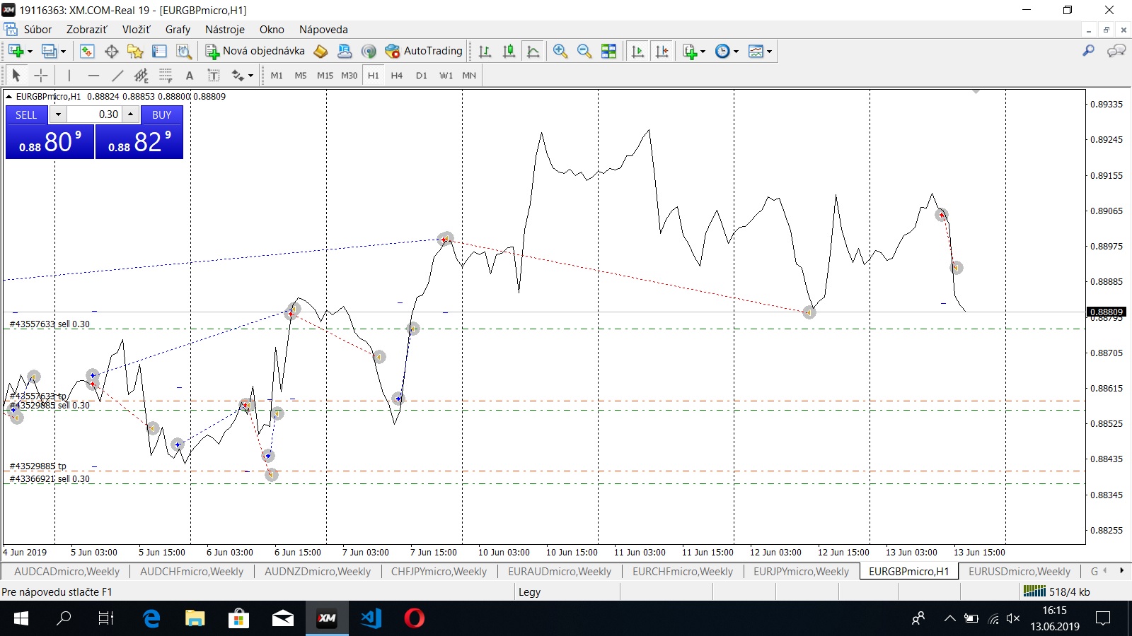Image resolution: width=1132 pixels, height=636 pixels.
Task: Toggle the AutoTrading button
Action: click(x=423, y=51)
